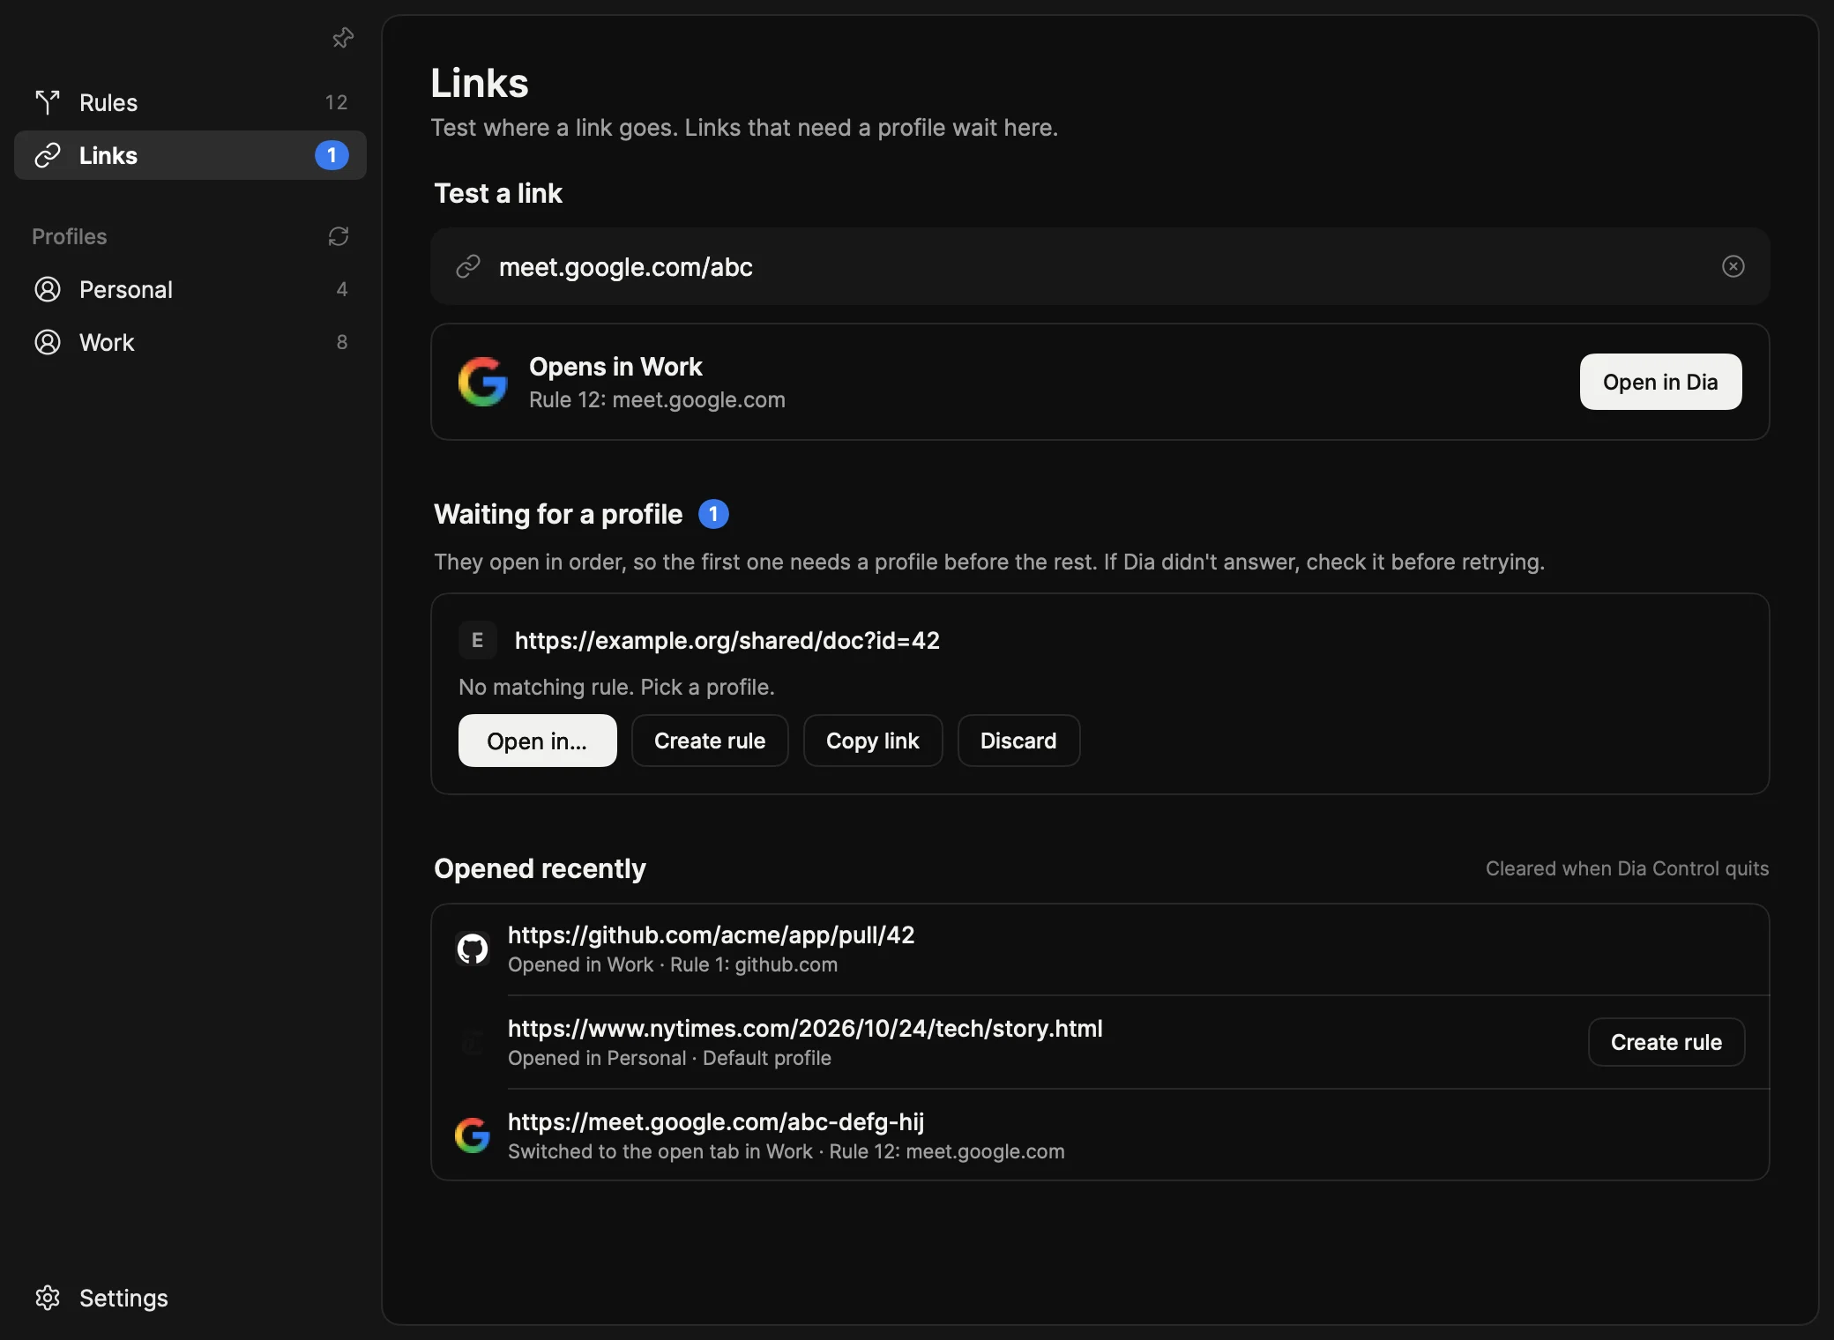Click 'Switched to the open tab in Work' text

pyautogui.click(x=660, y=1151)
